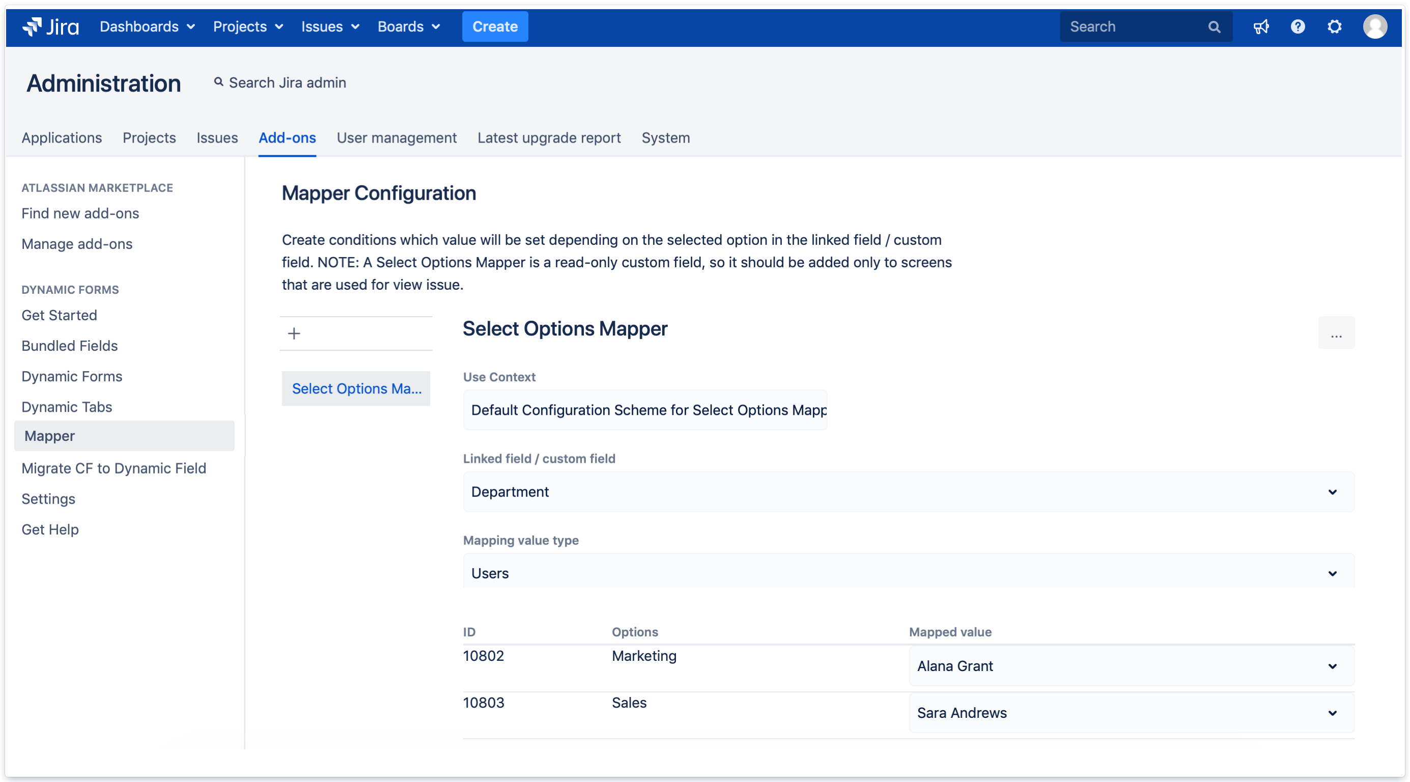Click the plus icon to add mapper
The width and height of the screenshot is (1410, 782).
(x=294, y=333)
